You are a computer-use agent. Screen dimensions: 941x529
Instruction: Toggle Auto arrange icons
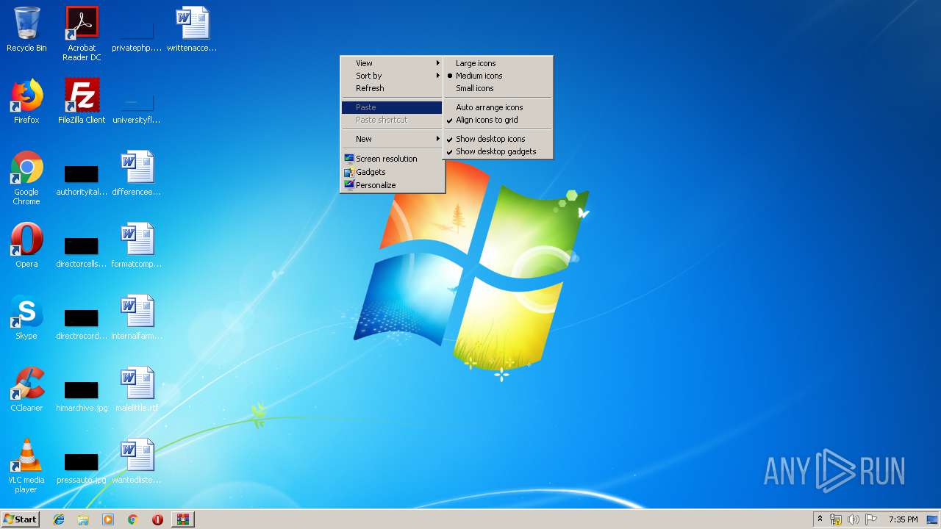point(498,107)
